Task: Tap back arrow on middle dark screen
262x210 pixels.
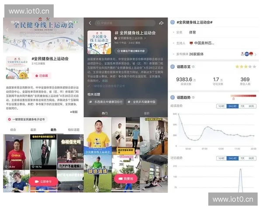Action: 90,23
